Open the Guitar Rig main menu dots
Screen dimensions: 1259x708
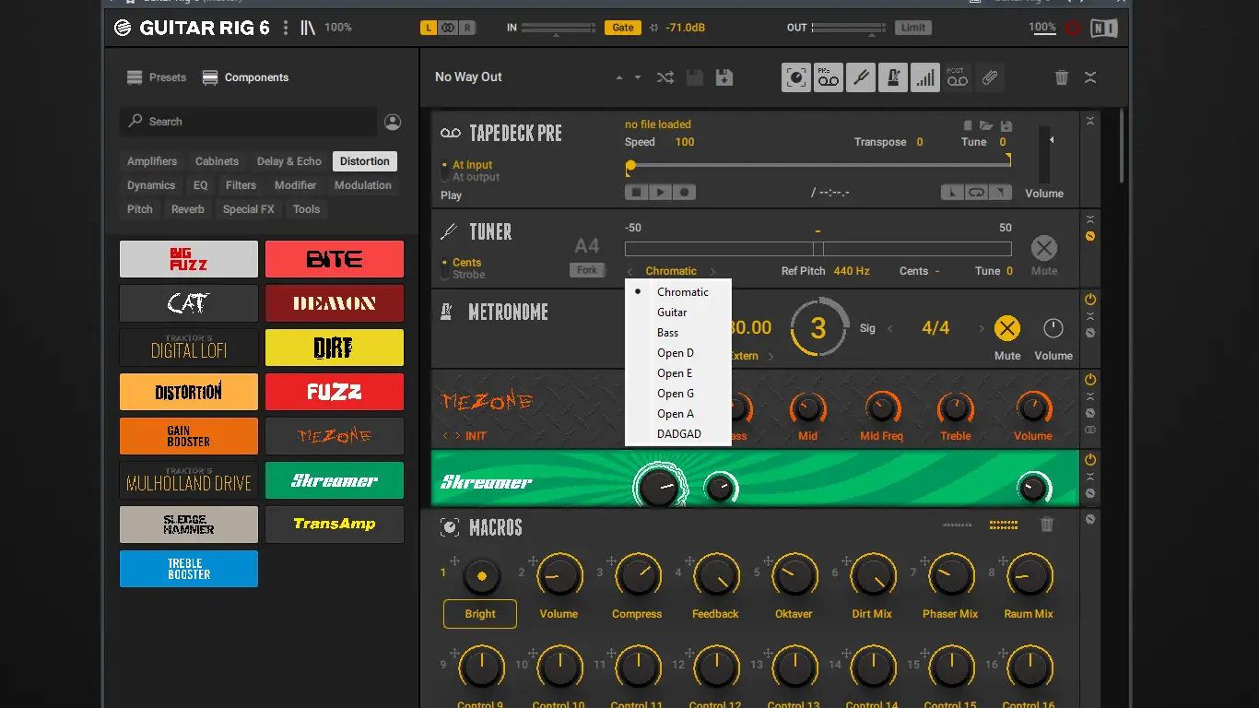(x=286, y=28)
